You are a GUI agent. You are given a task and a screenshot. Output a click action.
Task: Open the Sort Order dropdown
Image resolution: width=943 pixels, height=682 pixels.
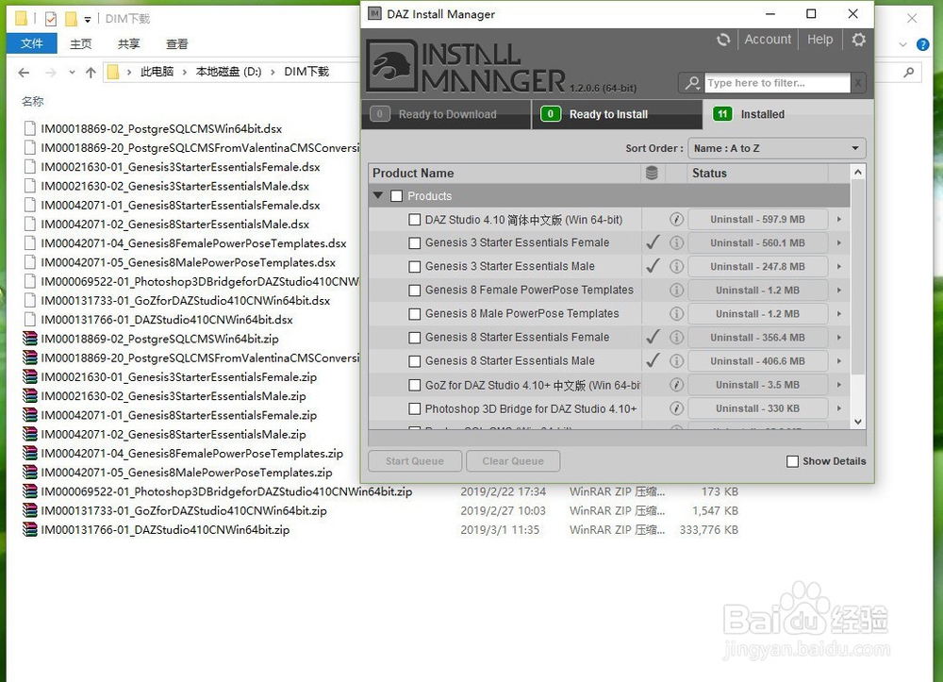point(776,148)
